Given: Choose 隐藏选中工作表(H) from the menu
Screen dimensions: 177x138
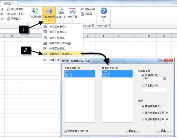Looking at the screenshot, I should coord(63,43).
